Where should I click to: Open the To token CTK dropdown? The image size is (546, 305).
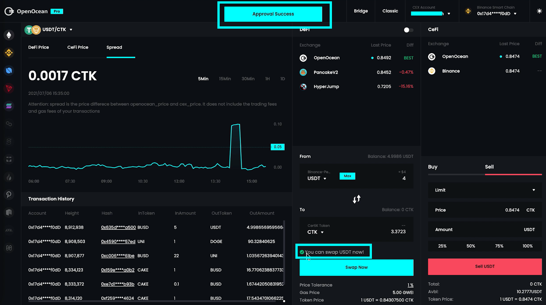click(315, 232)
